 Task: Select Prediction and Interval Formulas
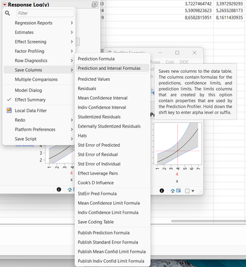click(x=113, y=68)
